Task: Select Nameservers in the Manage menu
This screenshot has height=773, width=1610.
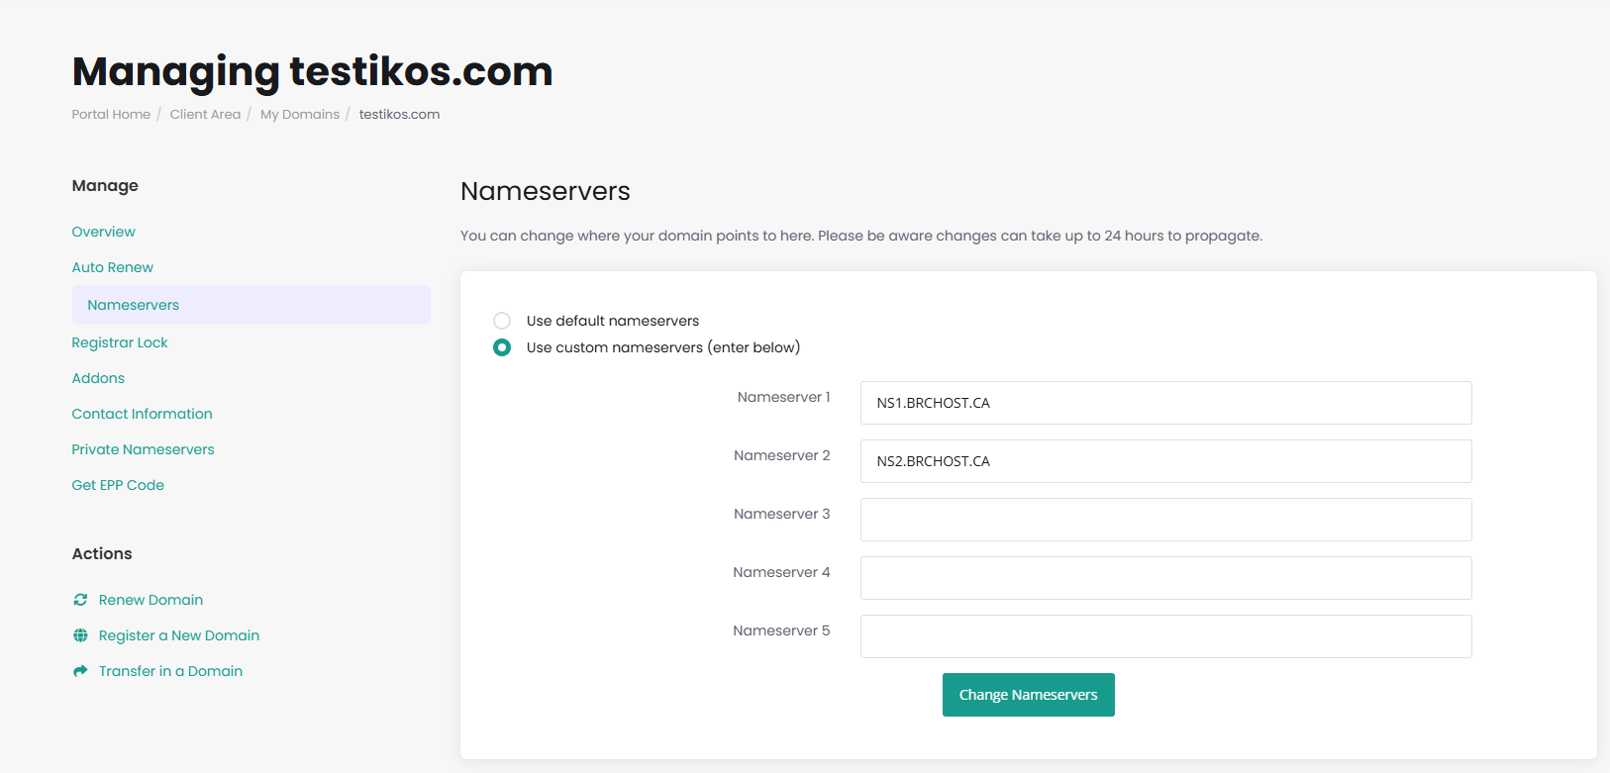Action: (133, 305)
